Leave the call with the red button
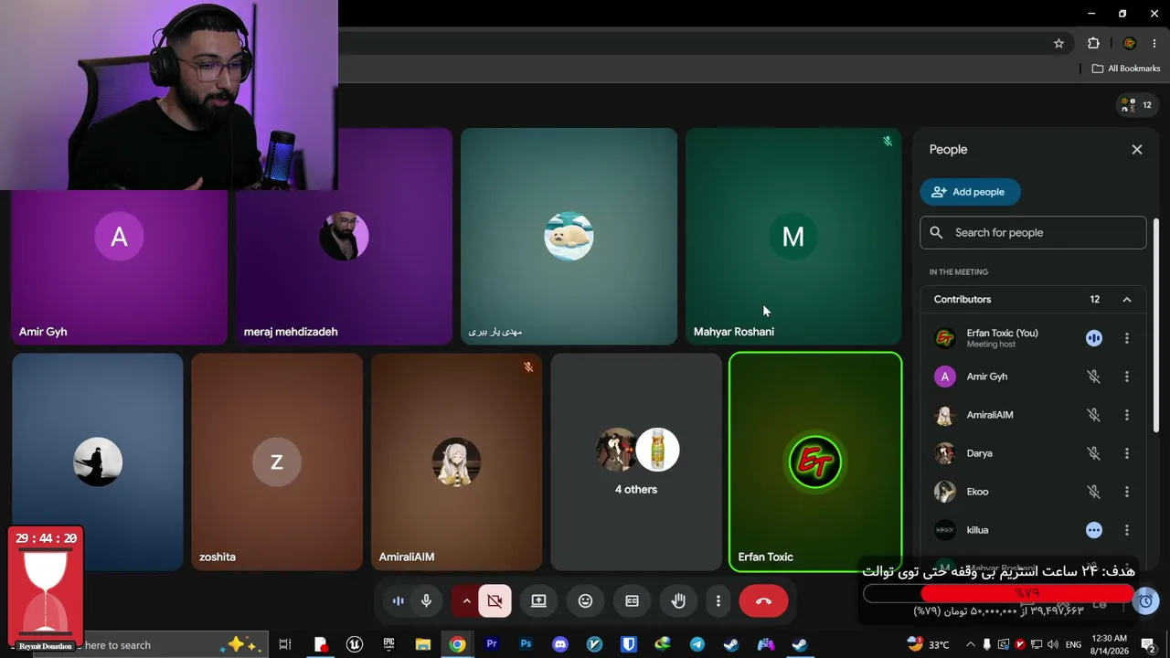The height and width of the screenshot is (658, 1170). click(x=763, y=600)
